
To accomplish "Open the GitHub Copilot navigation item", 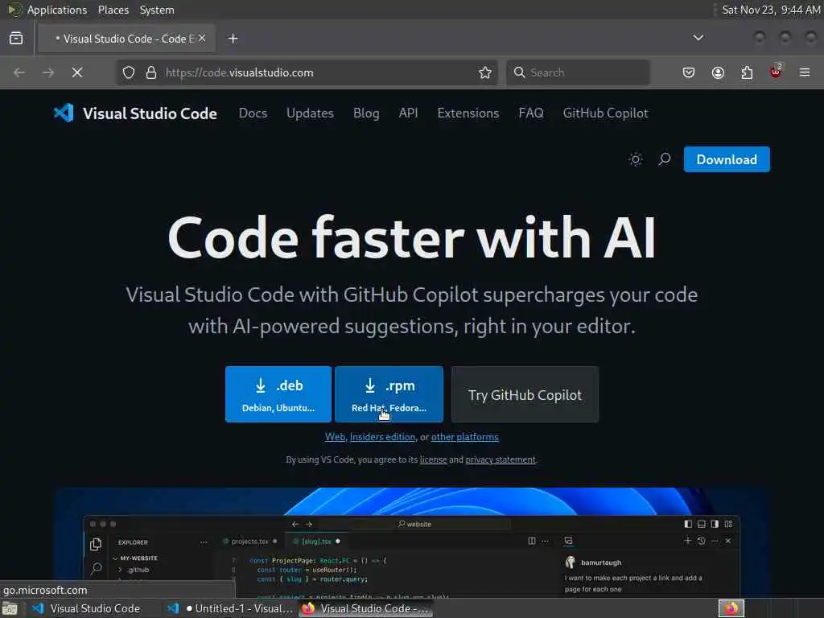I will point(605,113).
